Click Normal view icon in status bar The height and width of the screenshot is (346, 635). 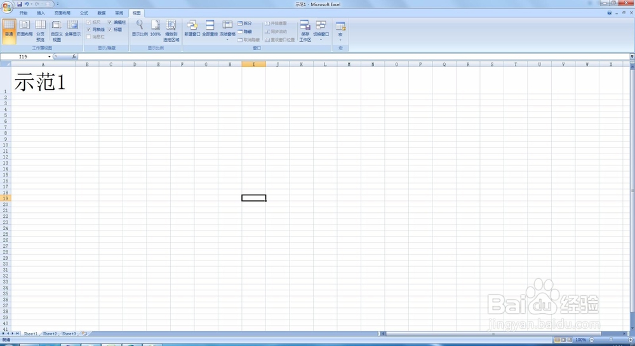pyautogui.click(x=558, y=340)
